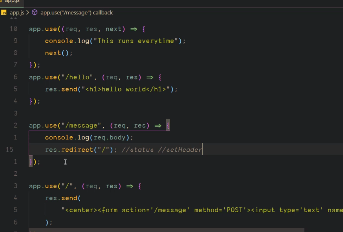Click the //status //setHeader comment
Image resolution: width=343 pixels, height=232 pixels.
point(162,150)
